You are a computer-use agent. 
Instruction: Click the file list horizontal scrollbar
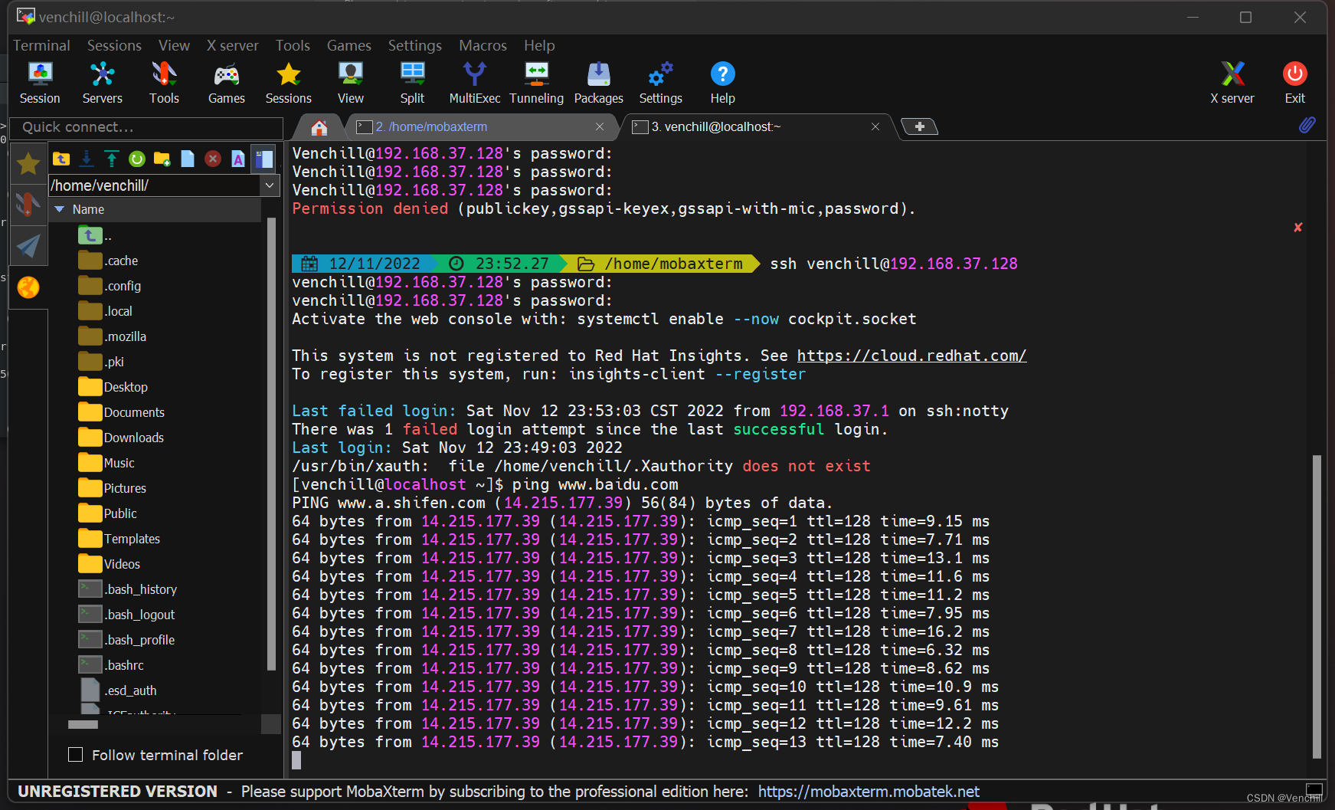[x=83, y=724]
